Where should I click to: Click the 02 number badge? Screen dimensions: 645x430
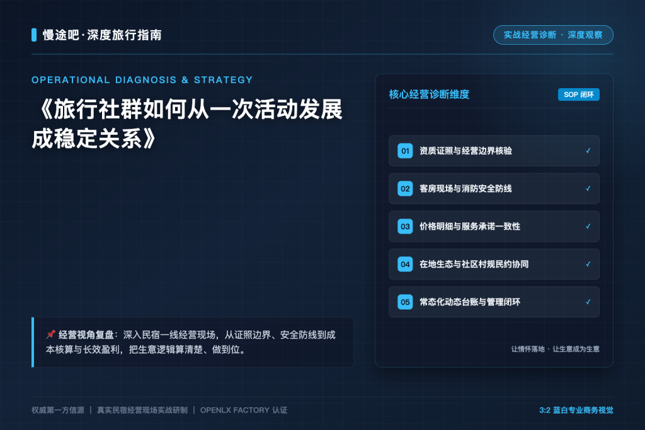(405, 189)
